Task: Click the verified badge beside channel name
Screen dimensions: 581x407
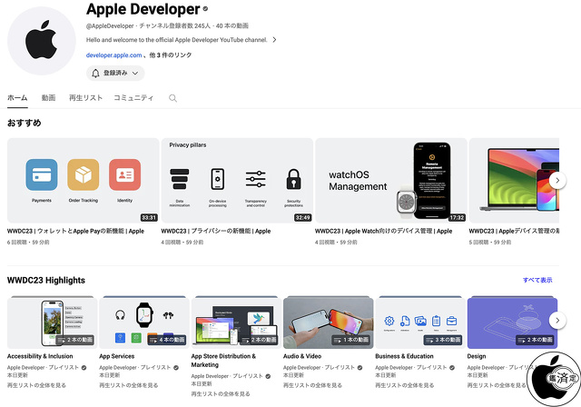Action: click(x=206, y=10)
